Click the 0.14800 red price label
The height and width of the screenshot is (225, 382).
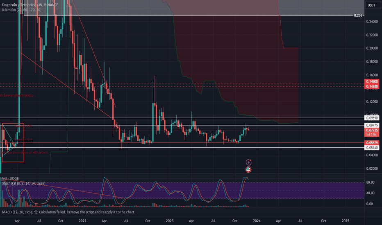tap(372, 81)
